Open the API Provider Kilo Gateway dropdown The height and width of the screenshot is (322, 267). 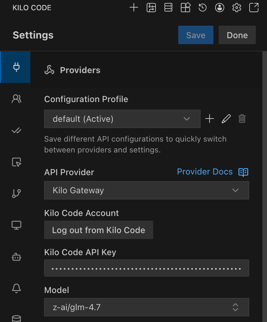tap(147, 190)
